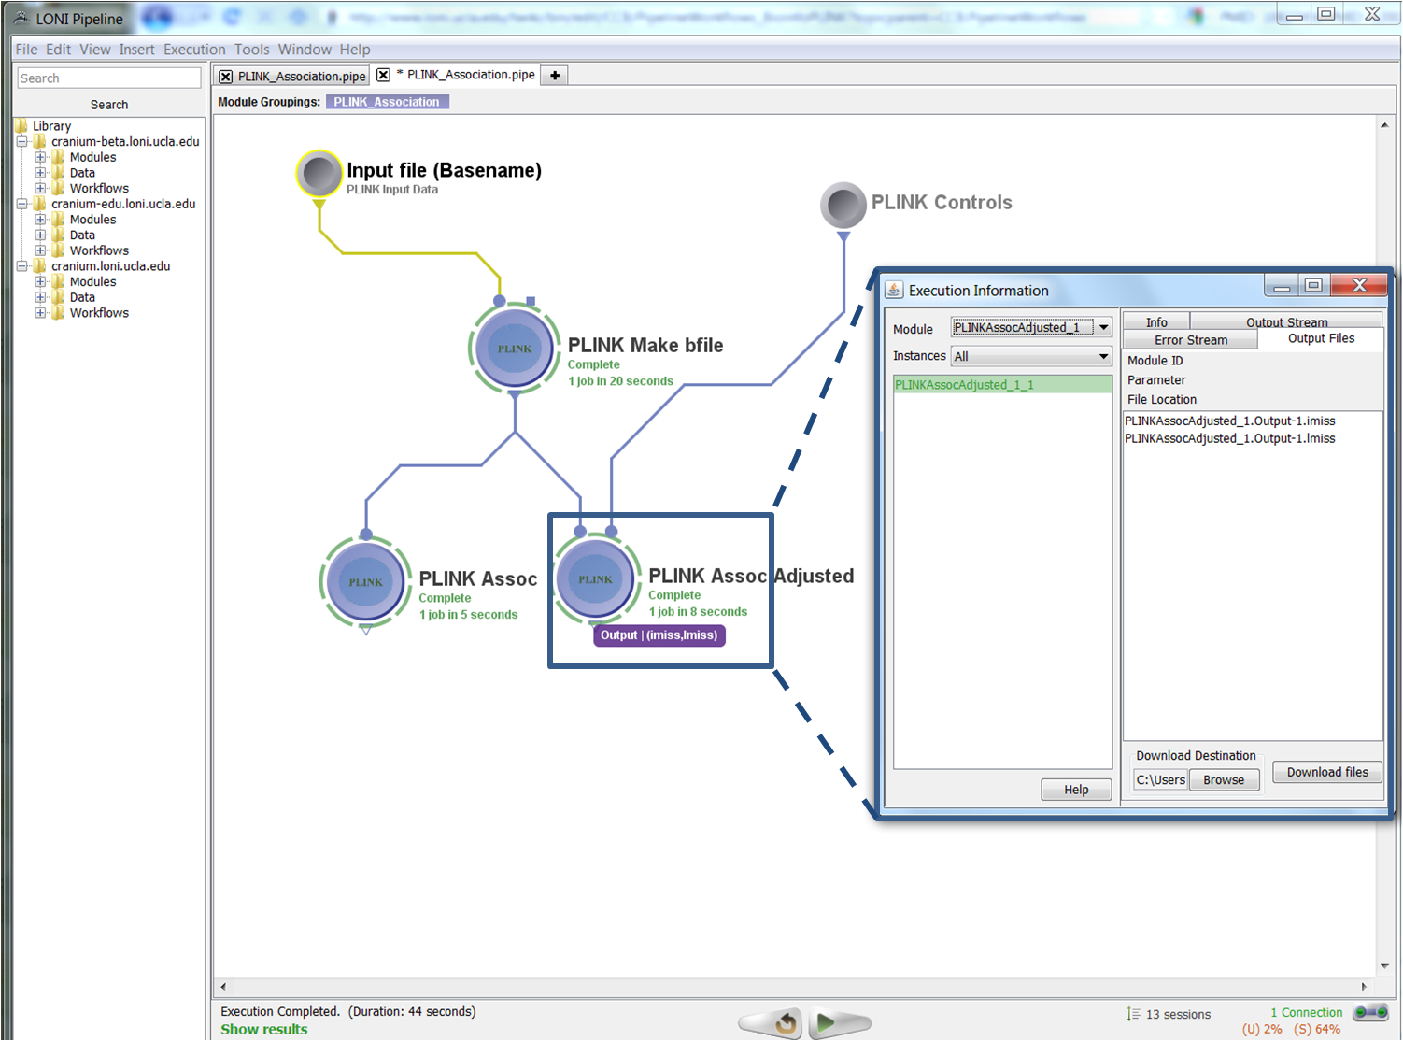Select the PLINK Controls data source node

pos(843,206)
